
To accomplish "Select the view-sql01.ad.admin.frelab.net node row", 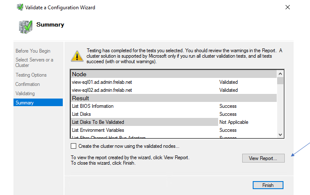I will [x=102, y=82].
